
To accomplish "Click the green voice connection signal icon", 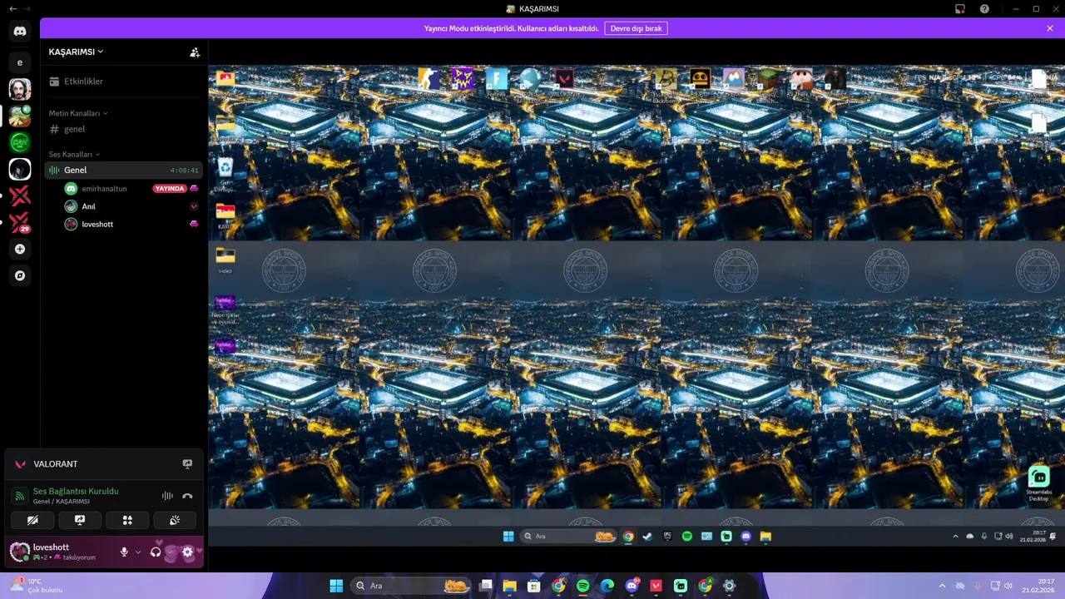I will (x=20, y=496).
